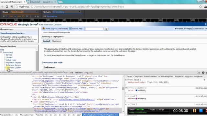Click the purple a:visited color swatch
Viewport: 207px width, 116px height.
tap(136, 99)
